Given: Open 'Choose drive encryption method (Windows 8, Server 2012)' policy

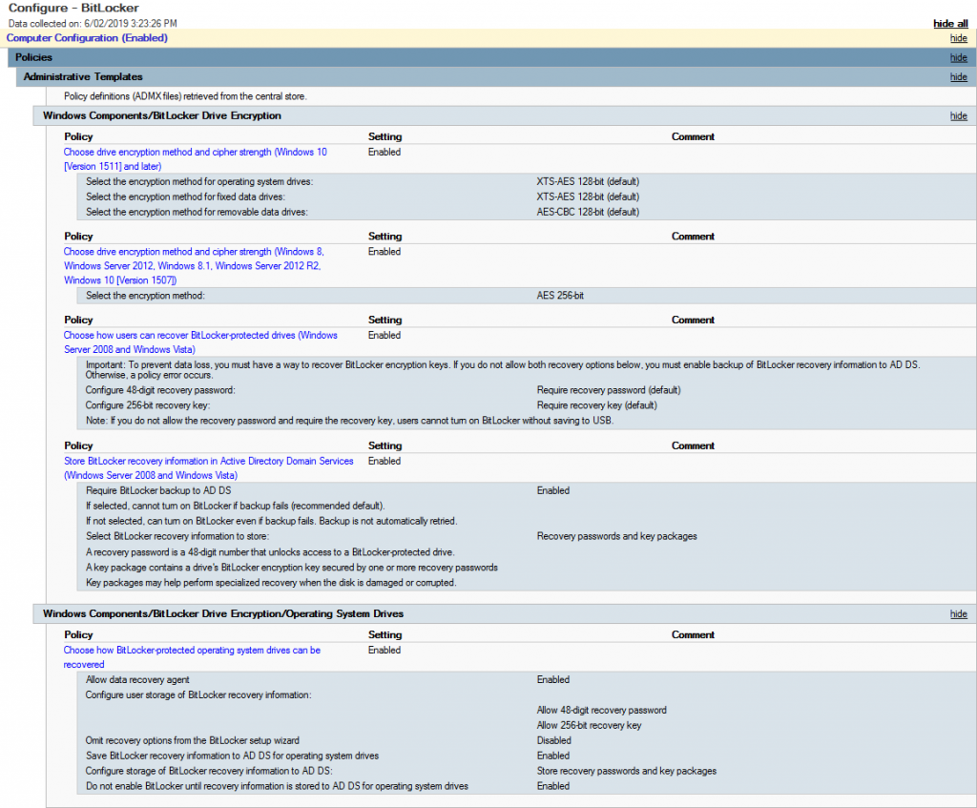Looking at the screenshot, I should pyautogui.click(x=194, y=266).
